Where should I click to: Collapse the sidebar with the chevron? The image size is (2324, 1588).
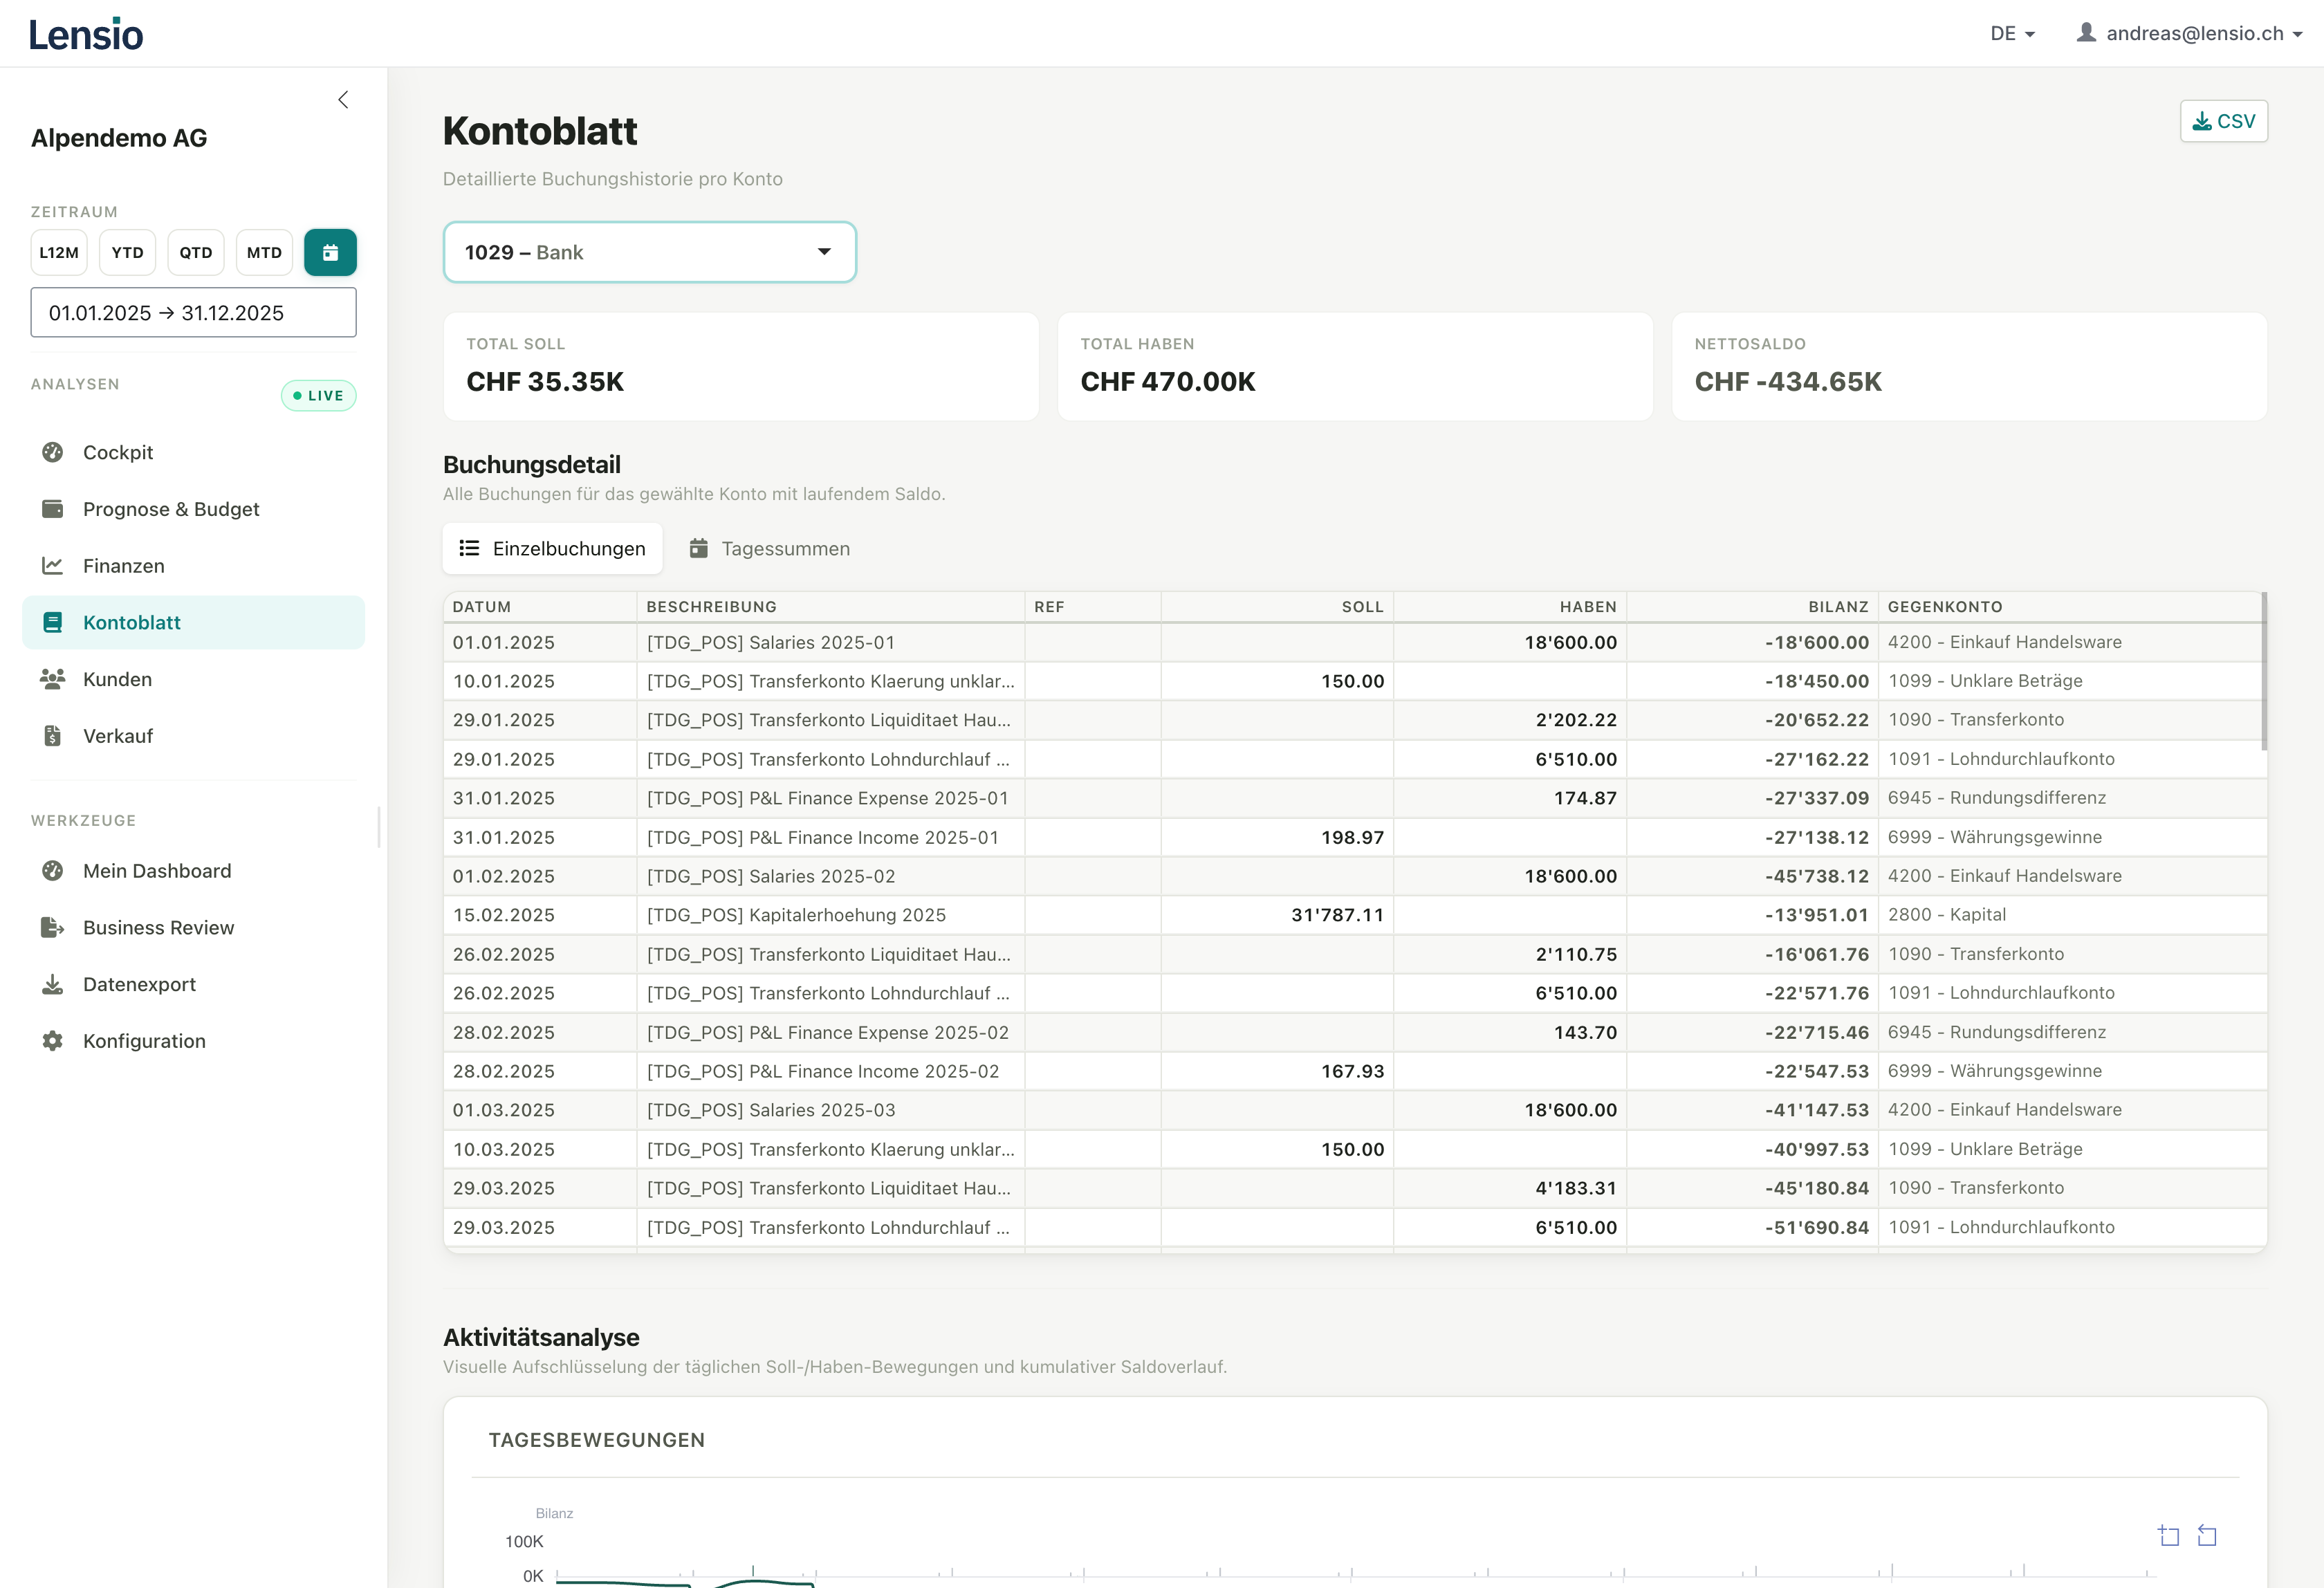point(343,99)
